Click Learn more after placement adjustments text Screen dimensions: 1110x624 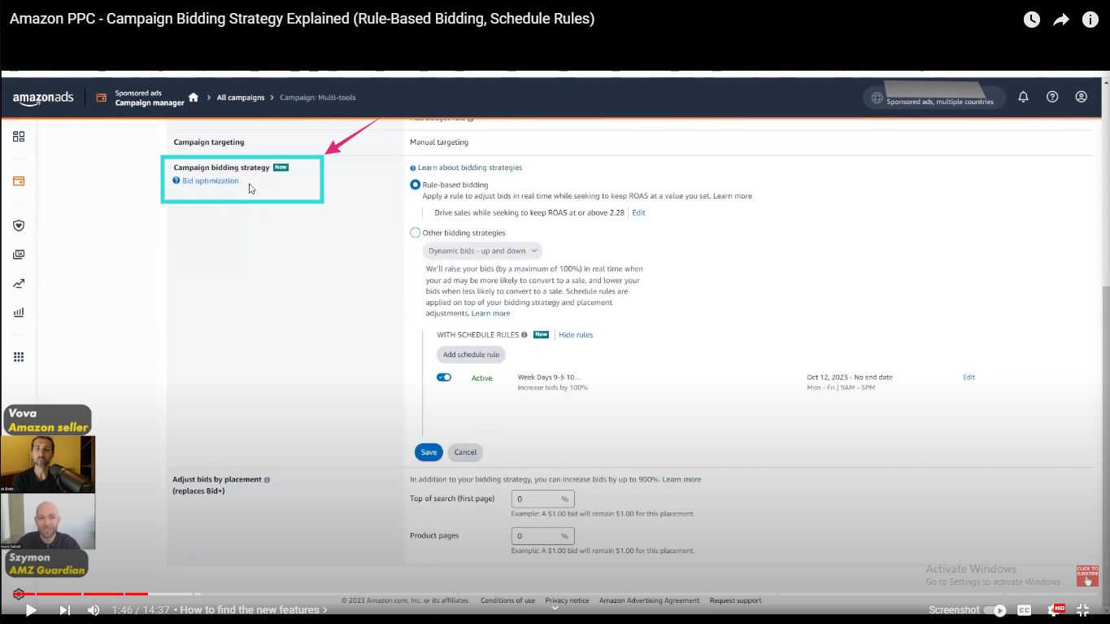(491, 313)
